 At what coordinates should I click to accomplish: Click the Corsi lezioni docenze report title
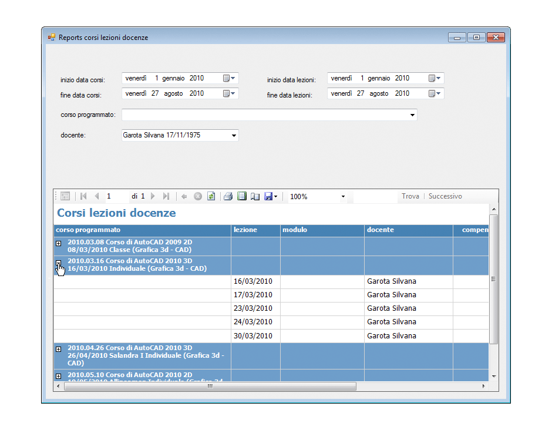[116, 213]
